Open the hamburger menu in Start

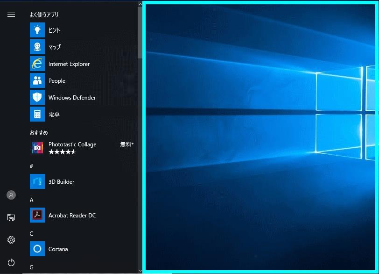pos(11,15)
